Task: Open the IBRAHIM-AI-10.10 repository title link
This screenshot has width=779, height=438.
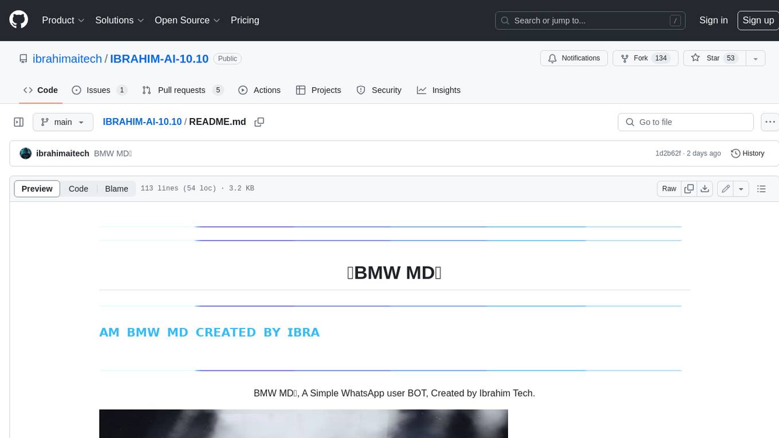Action: pyautogui.click(x=159, y=58)
